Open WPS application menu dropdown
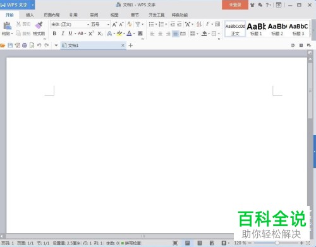This screenshot has height=247, width=316. (x=33, y=4)
